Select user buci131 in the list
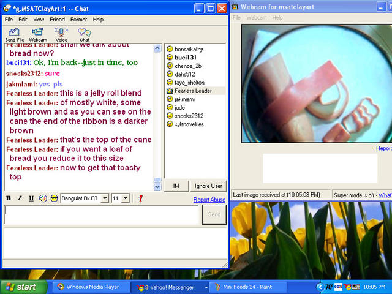 pos(186,58)
